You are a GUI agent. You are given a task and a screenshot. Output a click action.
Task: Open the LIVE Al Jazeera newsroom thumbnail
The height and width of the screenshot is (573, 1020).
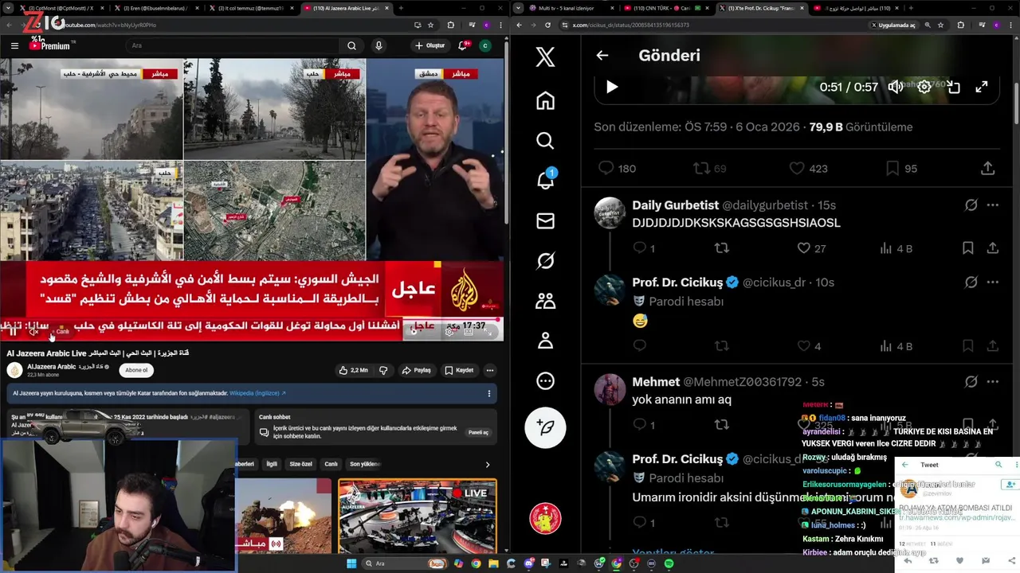[x=417, y=516]
